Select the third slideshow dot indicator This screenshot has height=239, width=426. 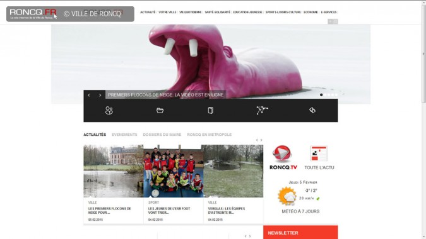329,95
